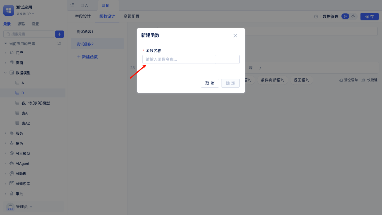The image size is (382, 215).
Task: Click the blue plus add-element button
Action: tap(60, 34)
